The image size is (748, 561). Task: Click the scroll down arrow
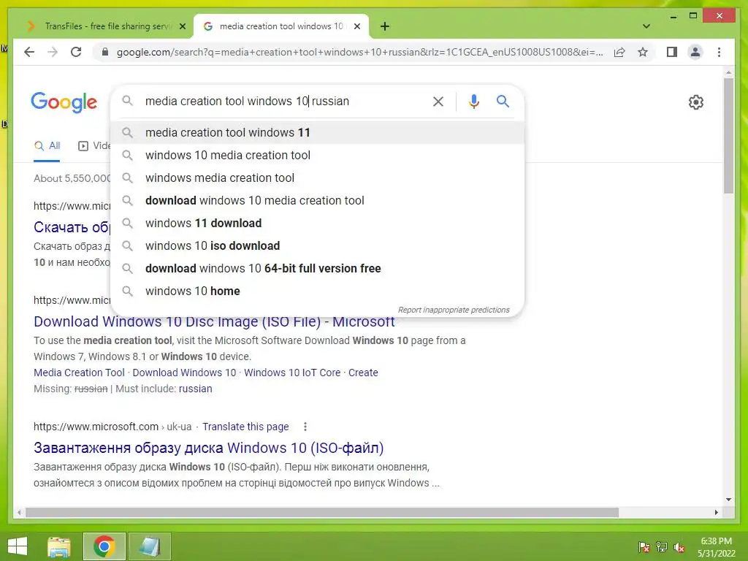point(728,500)
